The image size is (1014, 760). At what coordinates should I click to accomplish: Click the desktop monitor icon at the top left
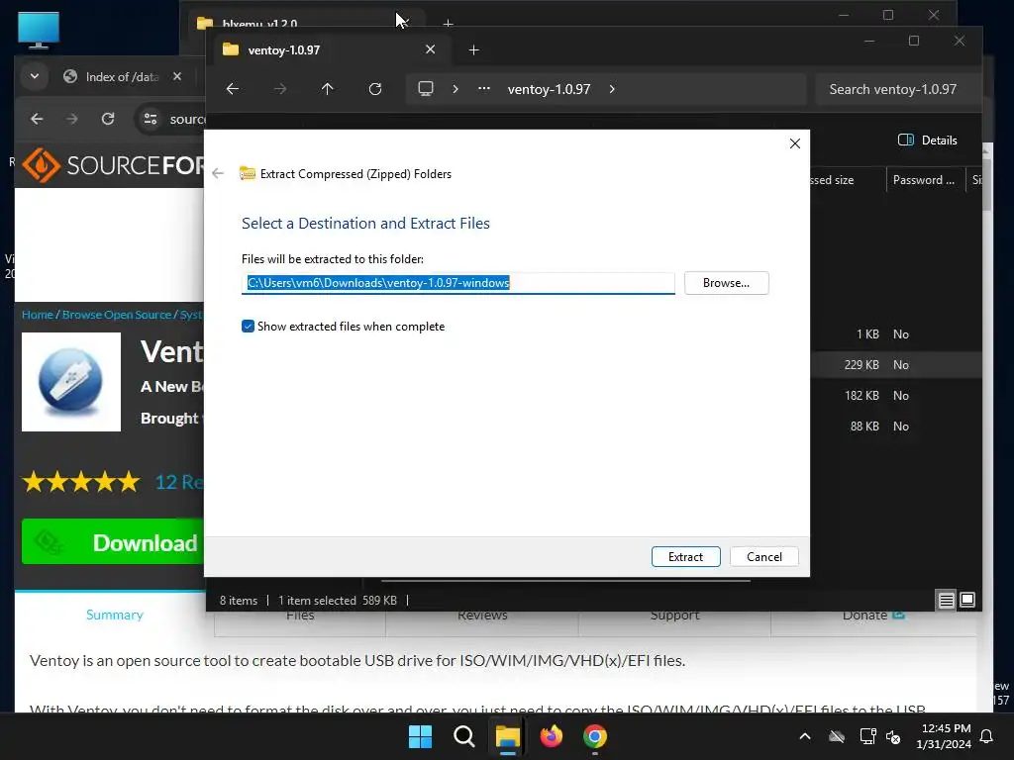(39, 31)
